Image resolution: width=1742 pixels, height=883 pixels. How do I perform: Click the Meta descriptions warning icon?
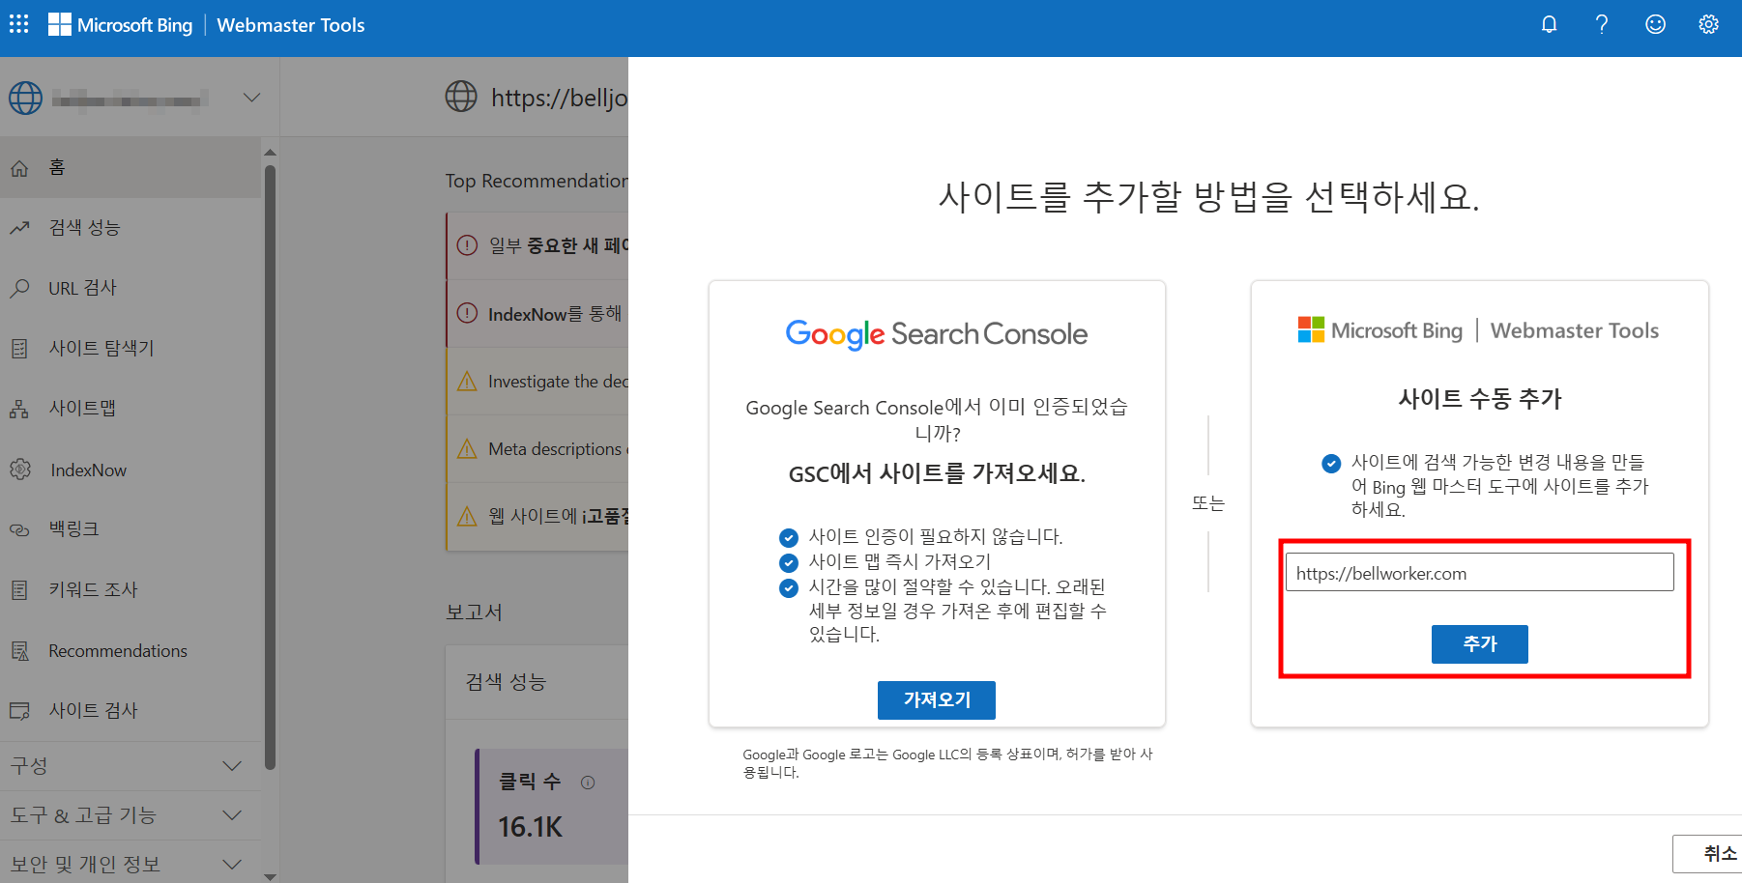(467, 448)
